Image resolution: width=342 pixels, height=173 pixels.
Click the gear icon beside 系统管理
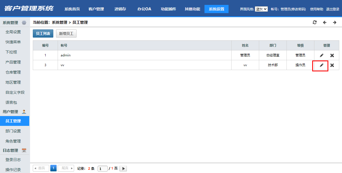point(24,23)
